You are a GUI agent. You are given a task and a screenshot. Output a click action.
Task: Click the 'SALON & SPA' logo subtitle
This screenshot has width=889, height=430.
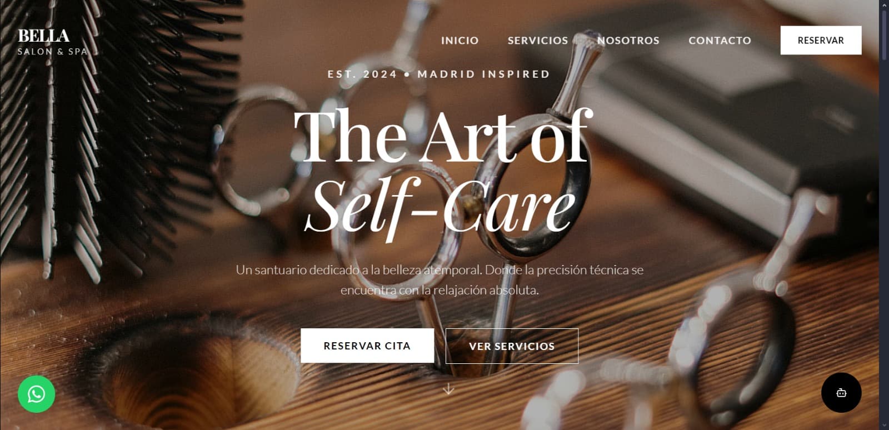click(x=53, y=52)
